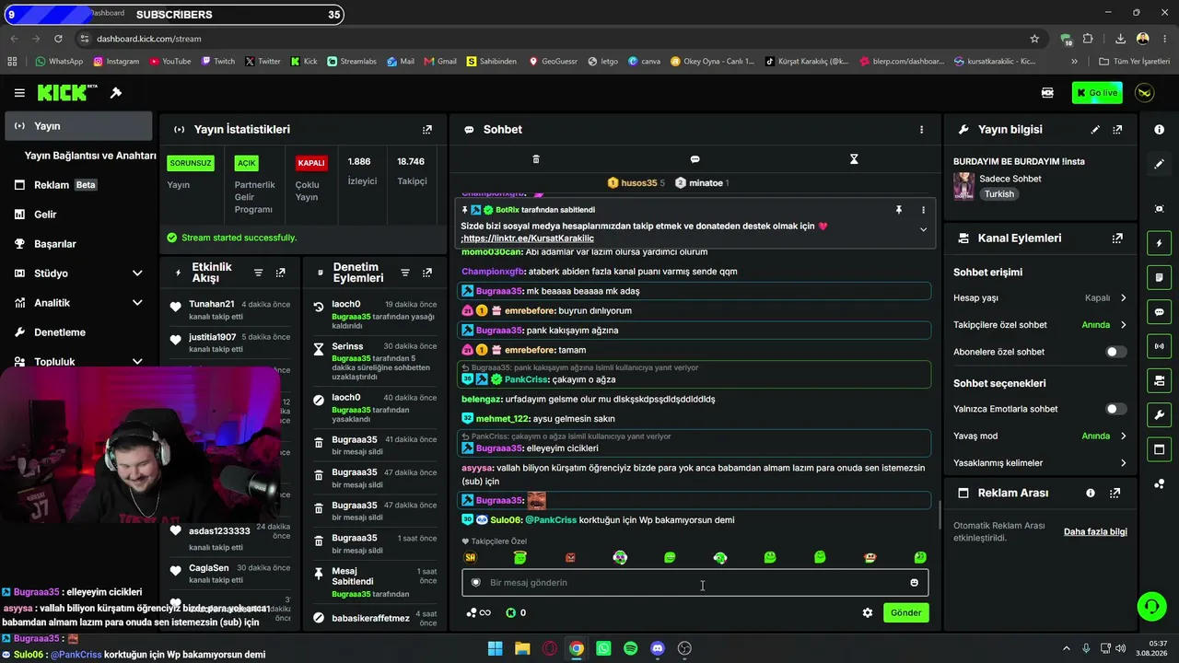Pop out the Reklam Arası panel
1179x663 pixels.
pos(1115,494)
